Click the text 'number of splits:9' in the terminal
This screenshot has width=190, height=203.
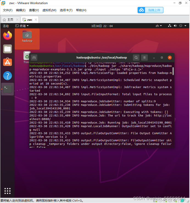pos(139,101)
